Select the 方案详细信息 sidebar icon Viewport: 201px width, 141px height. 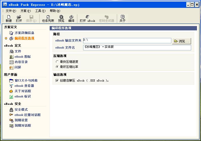11,33
